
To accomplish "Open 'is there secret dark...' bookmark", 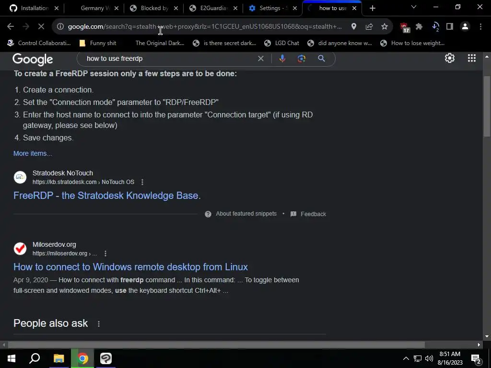I will 224,43.
